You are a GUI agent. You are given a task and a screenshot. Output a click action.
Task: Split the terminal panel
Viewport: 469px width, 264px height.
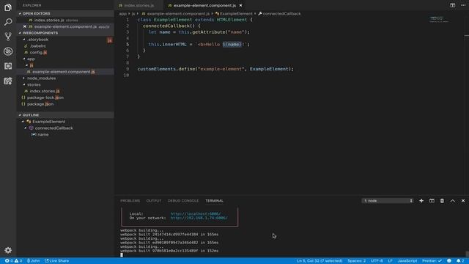(x=432, y=200)
